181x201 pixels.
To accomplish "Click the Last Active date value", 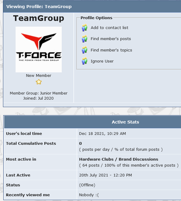I will point(105,175).
